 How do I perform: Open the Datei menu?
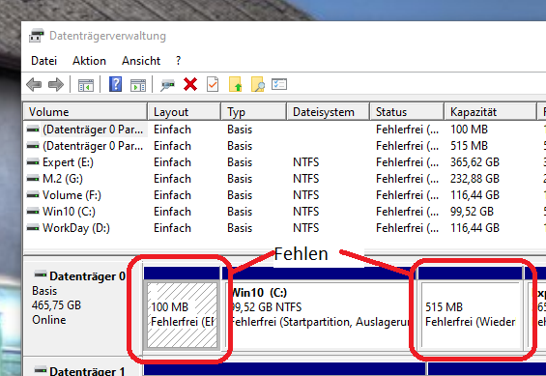tap(43, 61)
